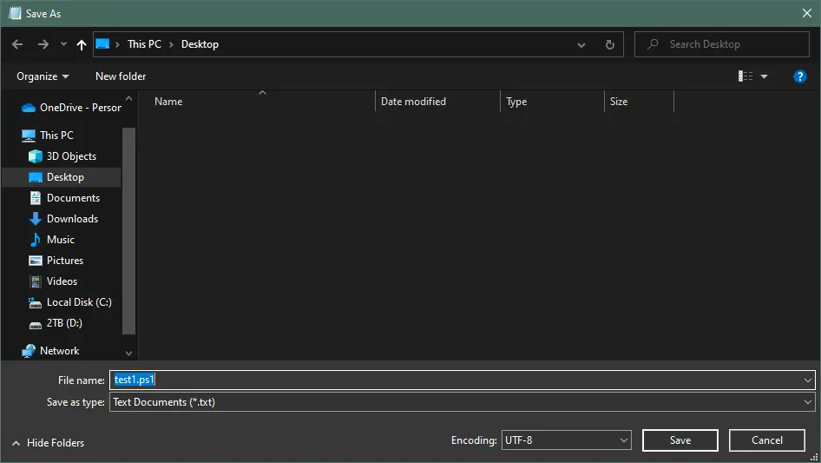Go back using the back arrow
This screenshot has width=821, height=463.
[x=17, y=44]
